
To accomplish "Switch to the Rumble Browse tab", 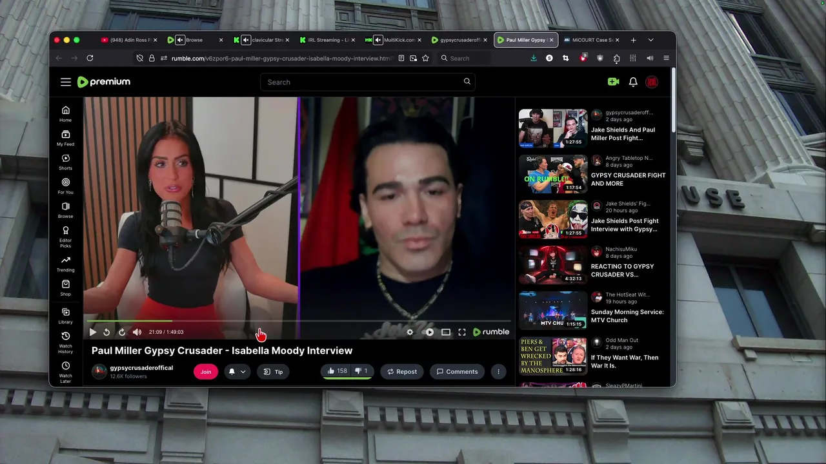I will pos(194,40).
